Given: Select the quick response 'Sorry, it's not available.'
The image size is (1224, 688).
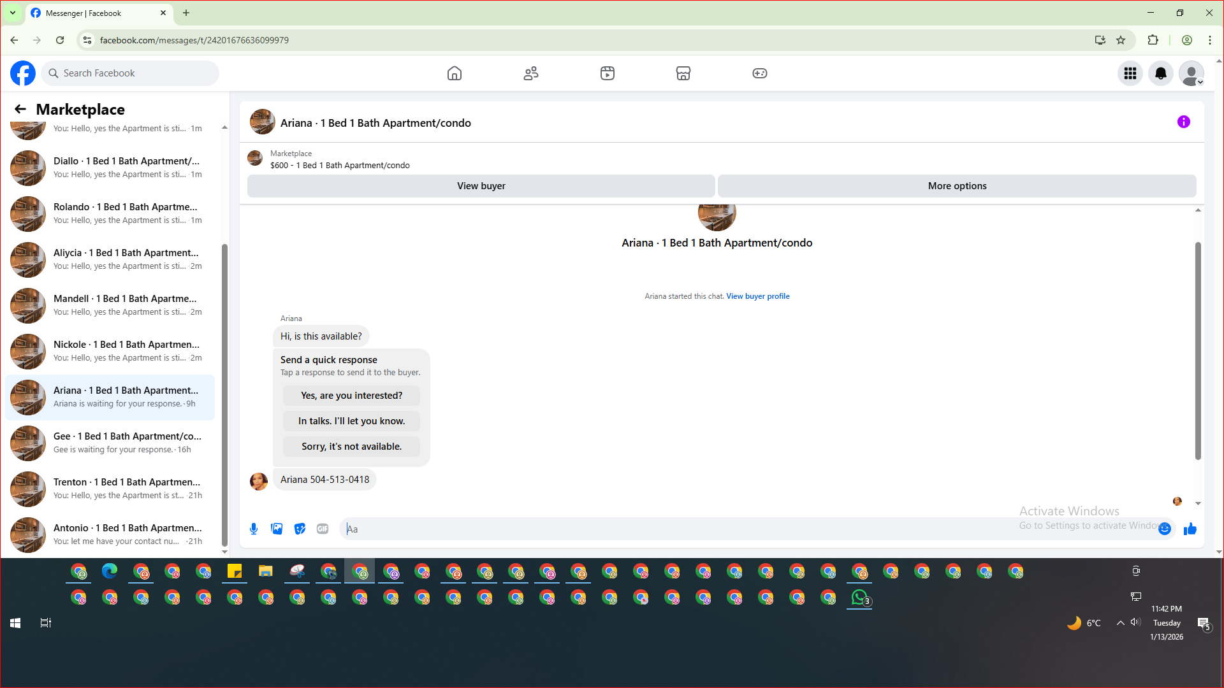Looking at the screenshot, I should coord(351,447).
